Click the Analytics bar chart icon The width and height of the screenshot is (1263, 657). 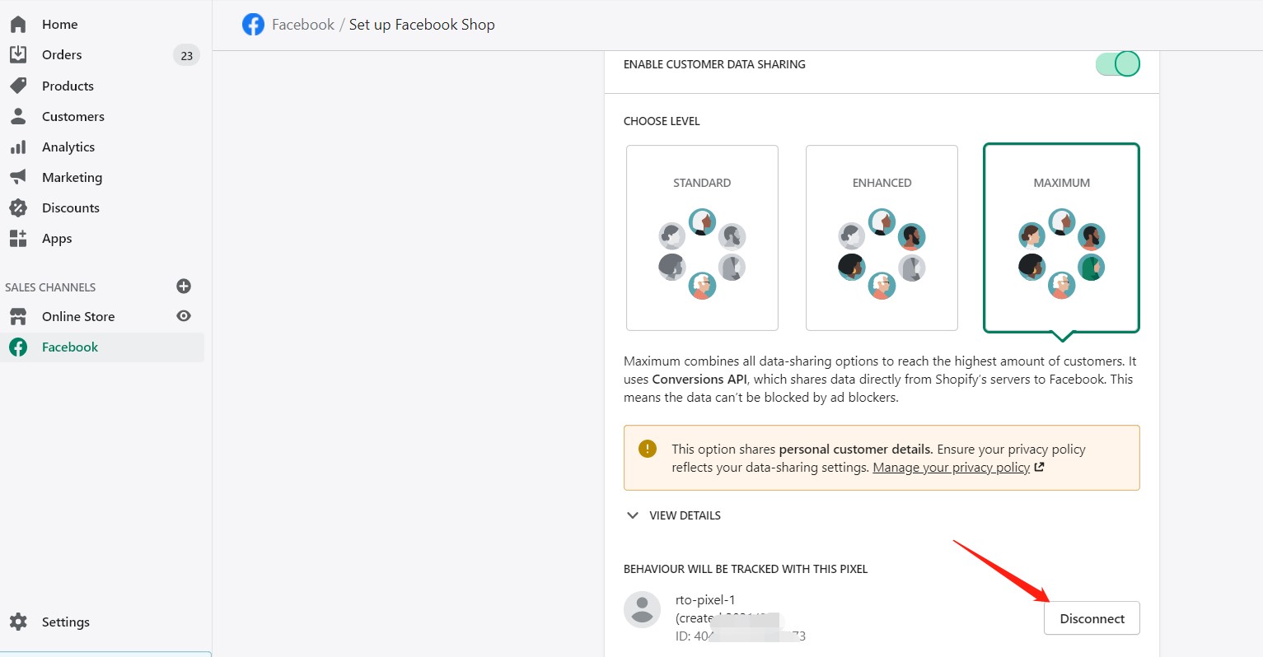point(18,147)
